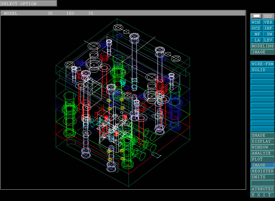The width and height of the screenshot is (275, 201).
Task: Choose the PLOT menu option
Action: (262, 159)
